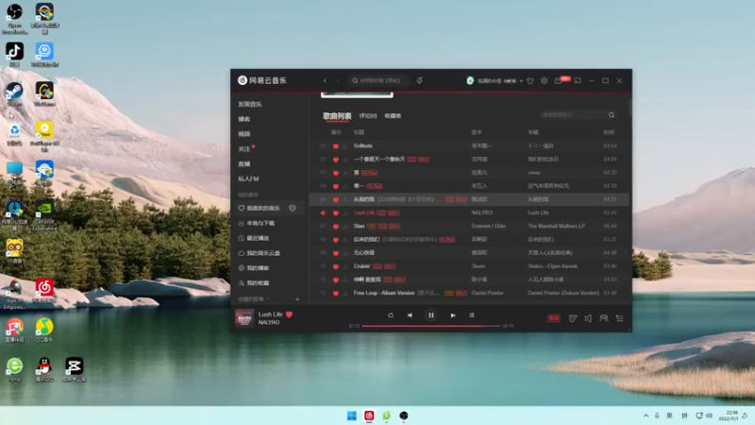Open artist Daniel Powter
The width and height of the screenshot is (755, 425).
(487, 293)
